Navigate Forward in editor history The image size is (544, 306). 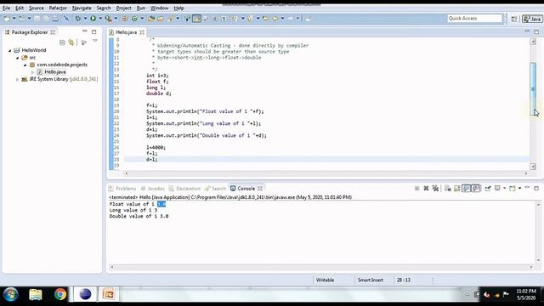click(291, 19)
